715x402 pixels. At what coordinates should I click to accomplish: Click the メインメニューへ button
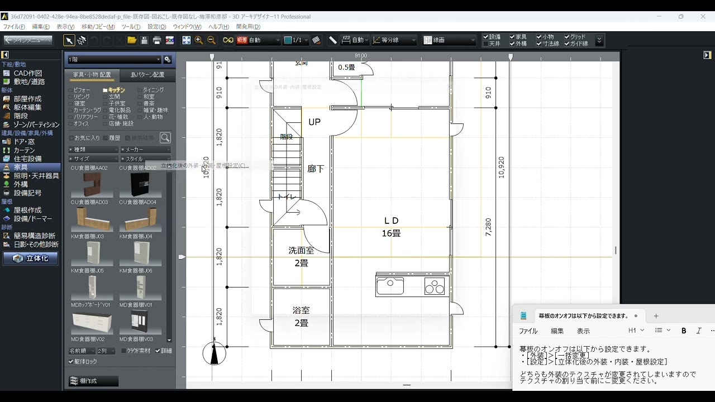[28, 40]
